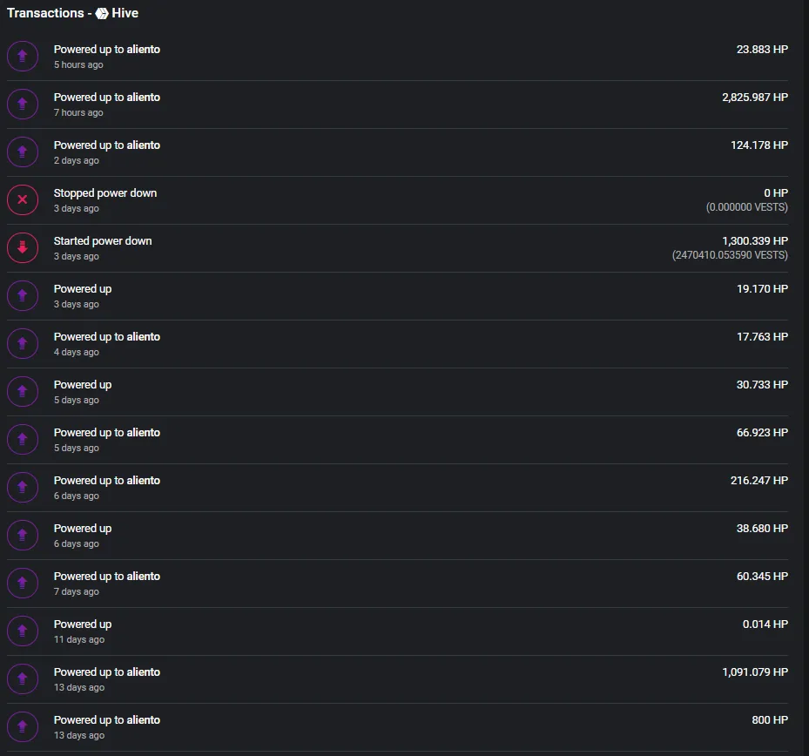Click power-up icon next to 800 HP entry
The width and height of the screenshot is (809, 756).
(x=22, y=727)
